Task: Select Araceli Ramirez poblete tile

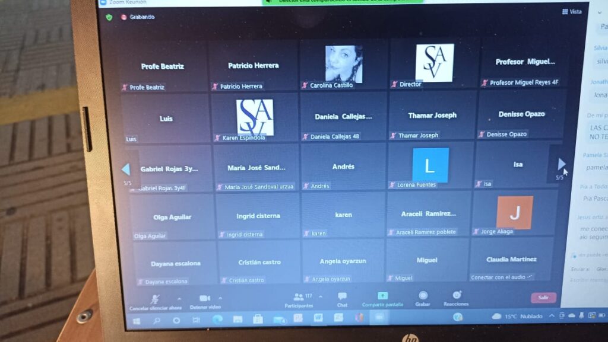Action: tap(429, 213)
